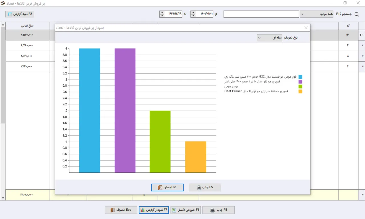Image resolution: width=365 pixels, height=219 pixels.
Task: Click the blue bar in the chart
Action: point(90,110)
